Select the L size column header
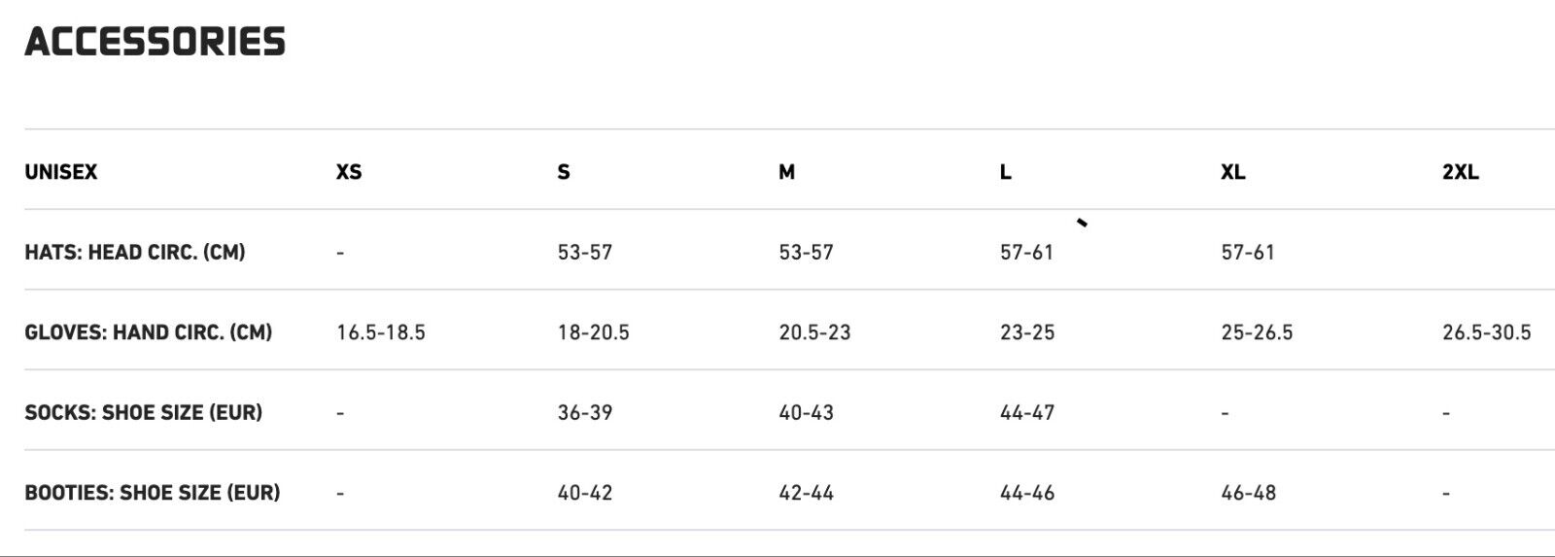This screenshot has width=1555, height=557. pos(1006,172)
